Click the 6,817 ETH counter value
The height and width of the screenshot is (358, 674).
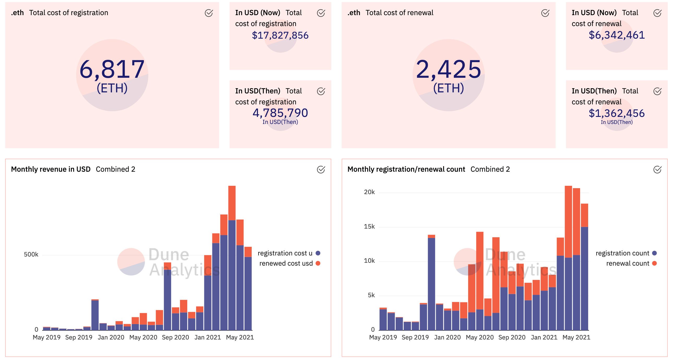tap(112, 69)
